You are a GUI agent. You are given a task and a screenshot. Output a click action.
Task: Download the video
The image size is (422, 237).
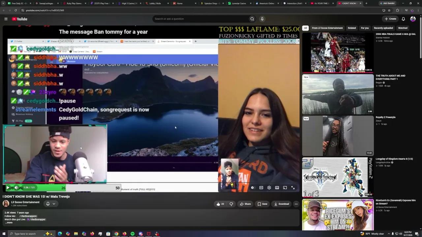[282, 204]
